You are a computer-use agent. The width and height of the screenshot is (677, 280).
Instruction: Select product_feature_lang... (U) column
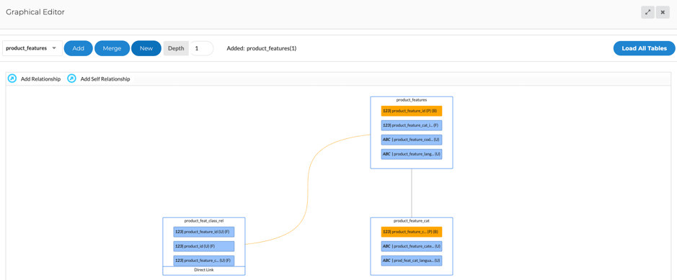(412, 154)
